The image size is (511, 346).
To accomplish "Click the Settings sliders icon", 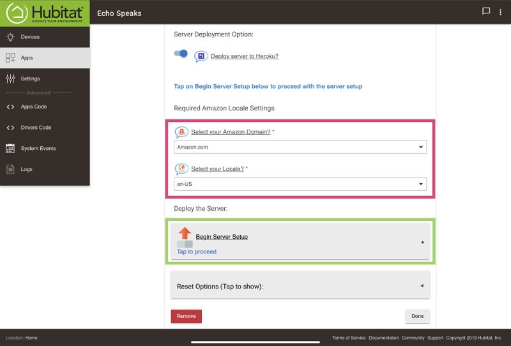I will click(x=10, y=79).
